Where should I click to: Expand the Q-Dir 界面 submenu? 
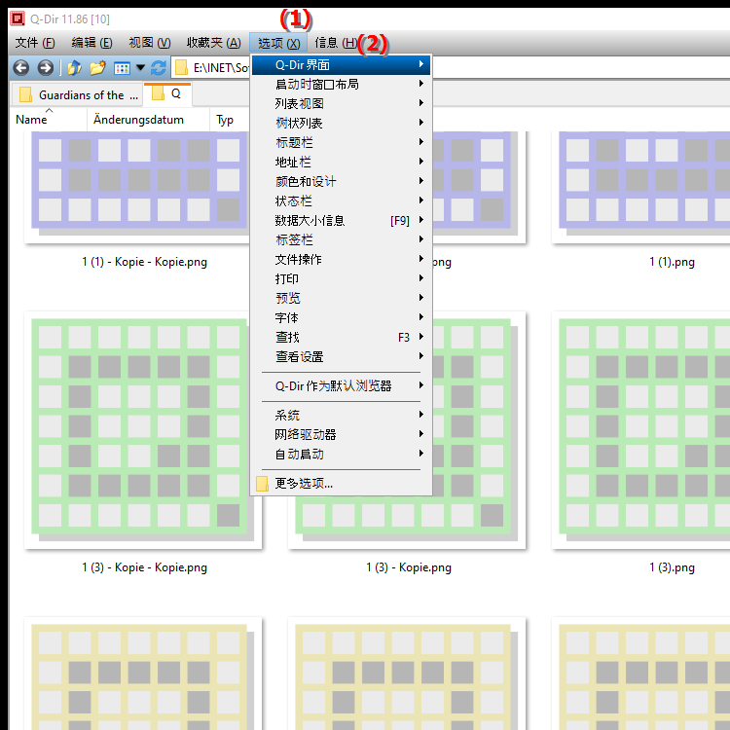[341, 64]
